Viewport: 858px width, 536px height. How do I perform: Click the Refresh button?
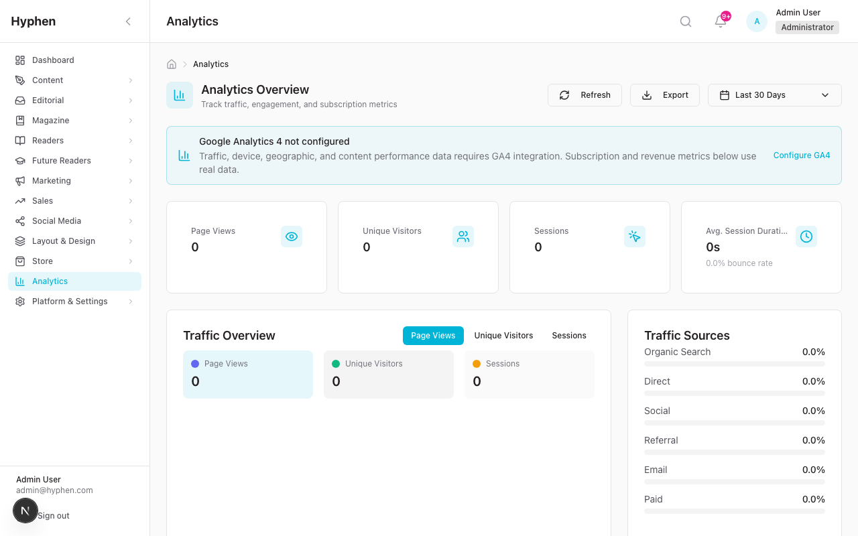(585, 94)
